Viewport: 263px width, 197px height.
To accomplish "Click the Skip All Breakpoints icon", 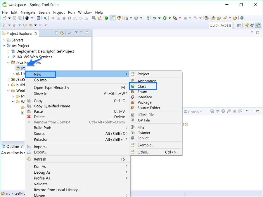I will point(45,18).
